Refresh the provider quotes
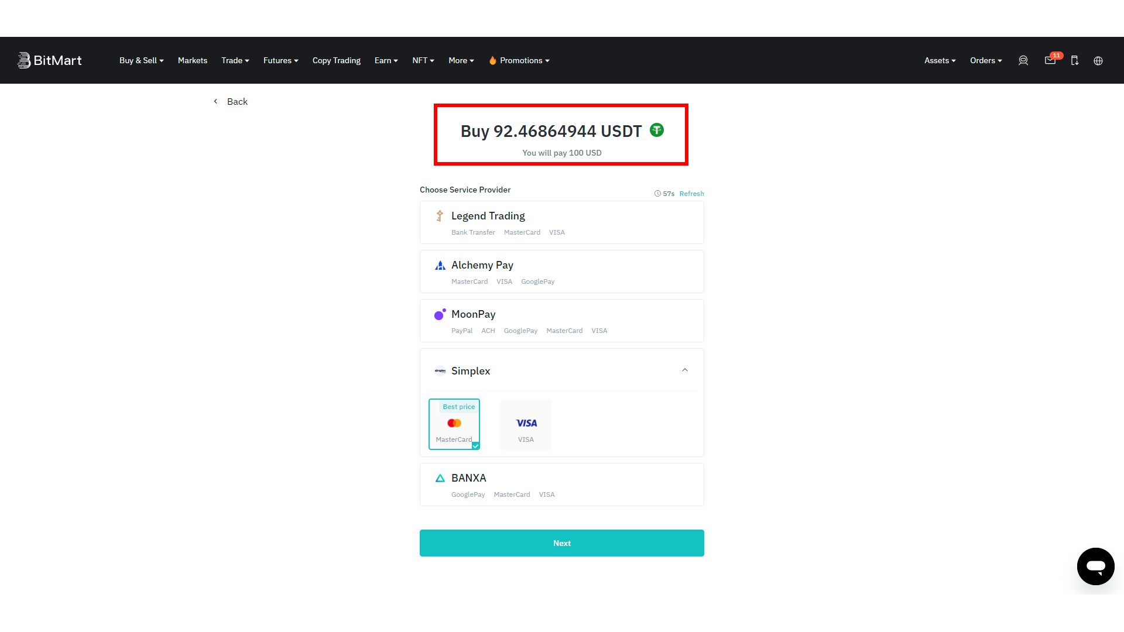Viewport: 1124px width, 632px height. click(691, 194)
